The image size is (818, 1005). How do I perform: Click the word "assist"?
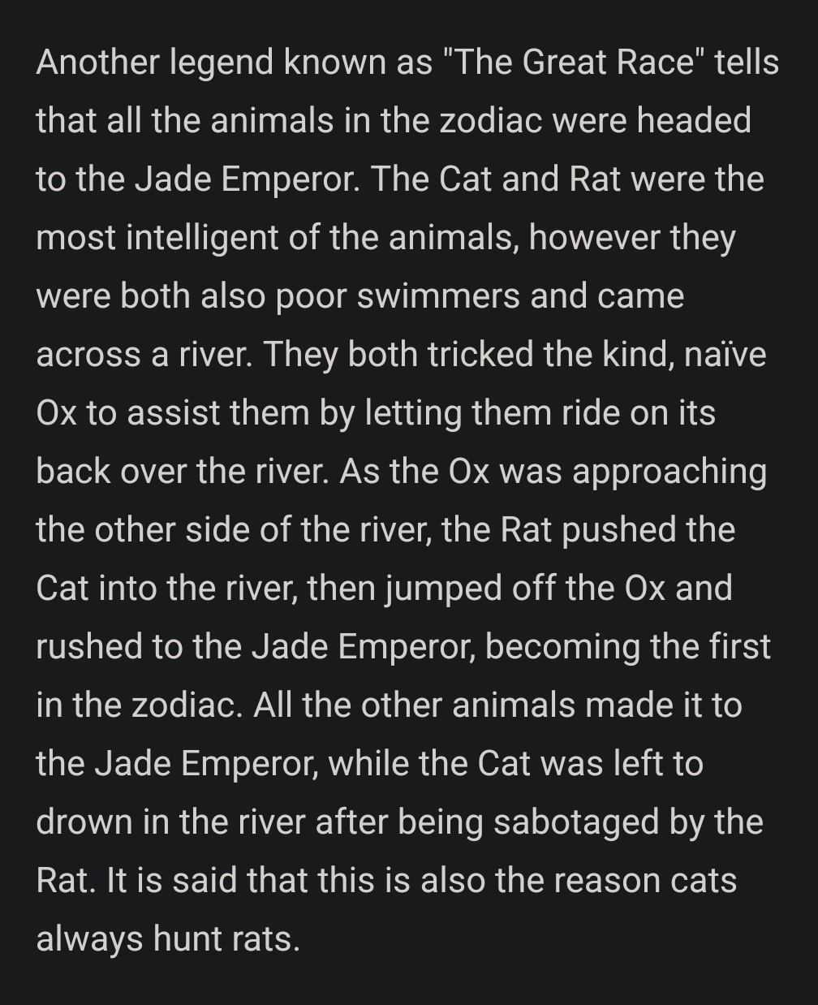coord(174,413)
